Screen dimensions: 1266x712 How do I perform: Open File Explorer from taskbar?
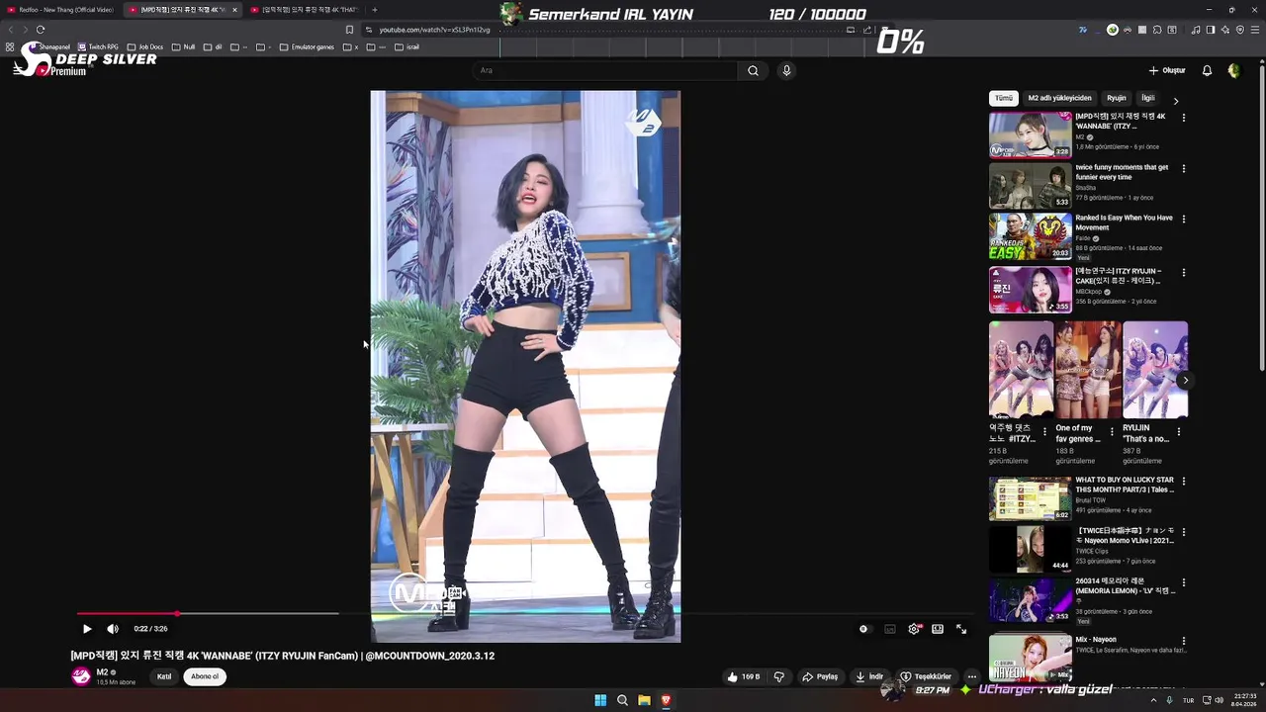(x=644, y=700)
